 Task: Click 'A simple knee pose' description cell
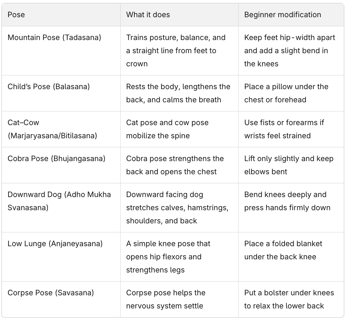click(179, 257)
